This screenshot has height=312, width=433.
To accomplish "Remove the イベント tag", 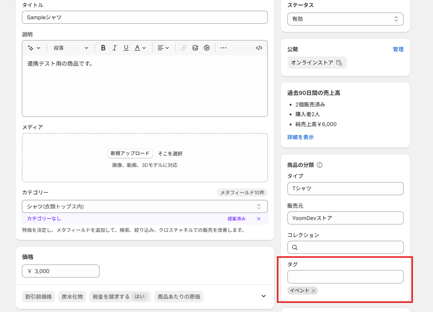I will point(314,291).
